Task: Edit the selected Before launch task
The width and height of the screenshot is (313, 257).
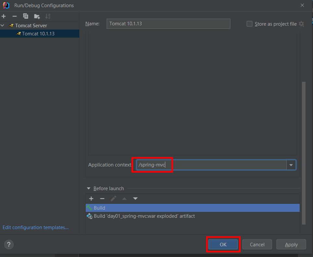Action: coord(113,199)
